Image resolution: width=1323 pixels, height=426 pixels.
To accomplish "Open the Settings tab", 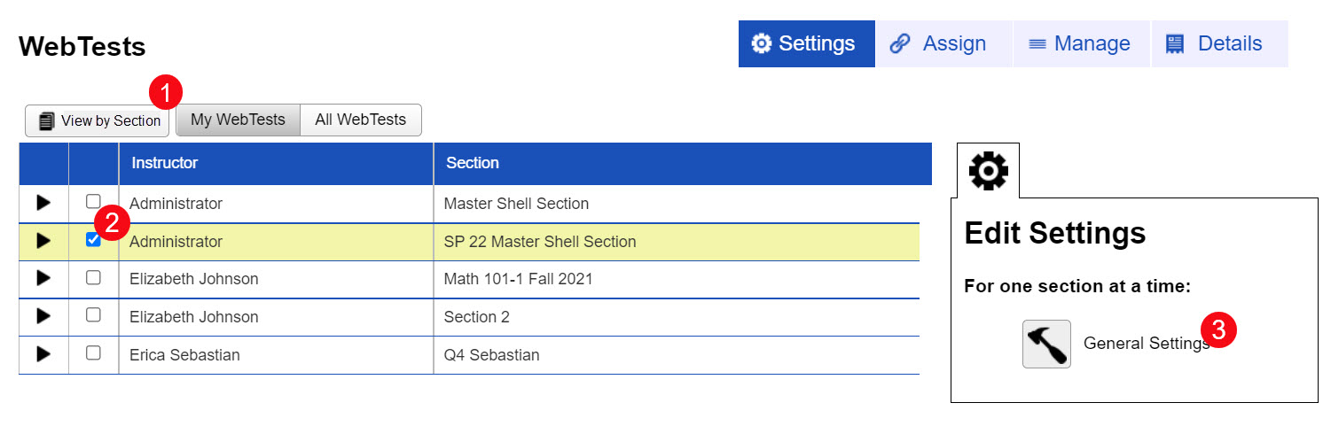I will [x=806, y=43].
